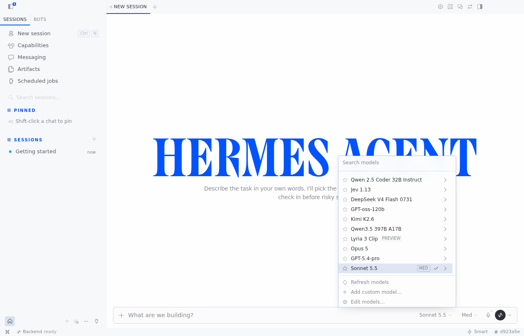Click the Search models field
Screen dimensions: 524x336
click(x=397, y=163)
